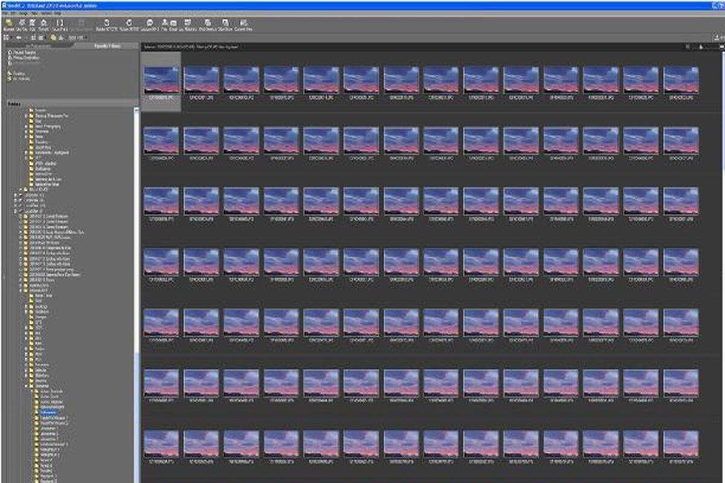
Task: Select the highlighted folder in the tree
Action: 48,412
